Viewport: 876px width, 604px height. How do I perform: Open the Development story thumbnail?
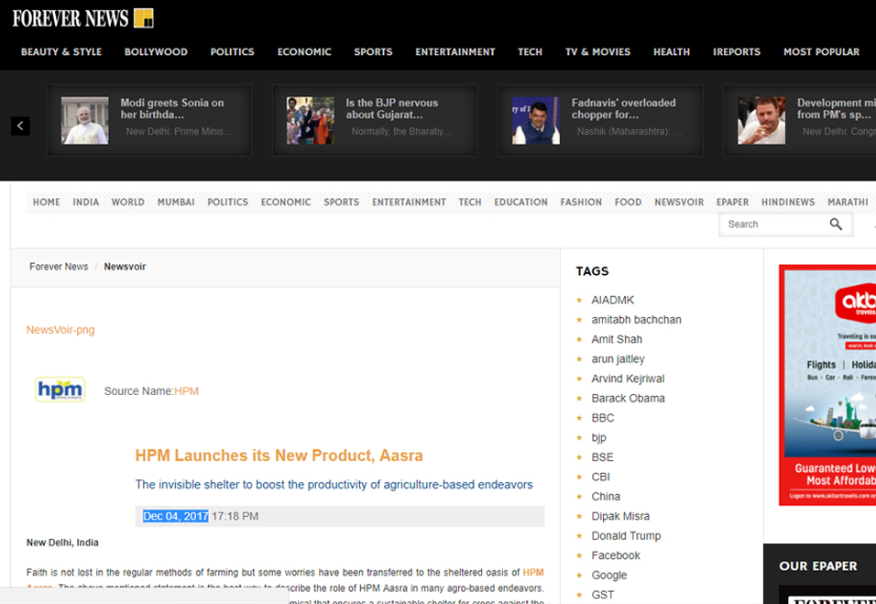point(761,121)
